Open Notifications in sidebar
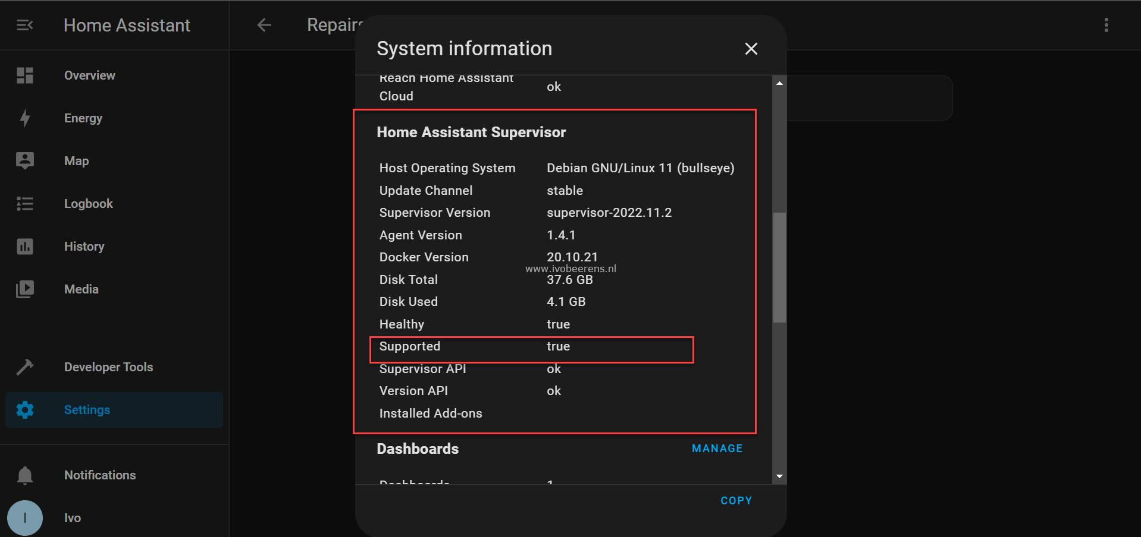Viewport: 1141px width, 537px height. [114, 475]
